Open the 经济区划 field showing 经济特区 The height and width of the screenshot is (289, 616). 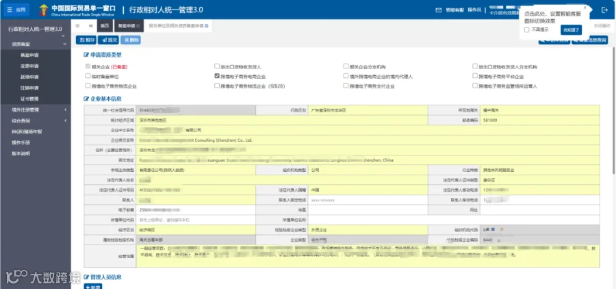196,230
